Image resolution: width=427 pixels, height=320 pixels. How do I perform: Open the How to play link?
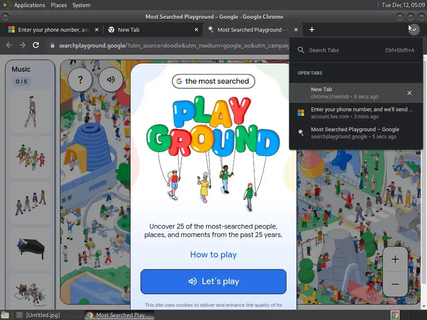213,255
